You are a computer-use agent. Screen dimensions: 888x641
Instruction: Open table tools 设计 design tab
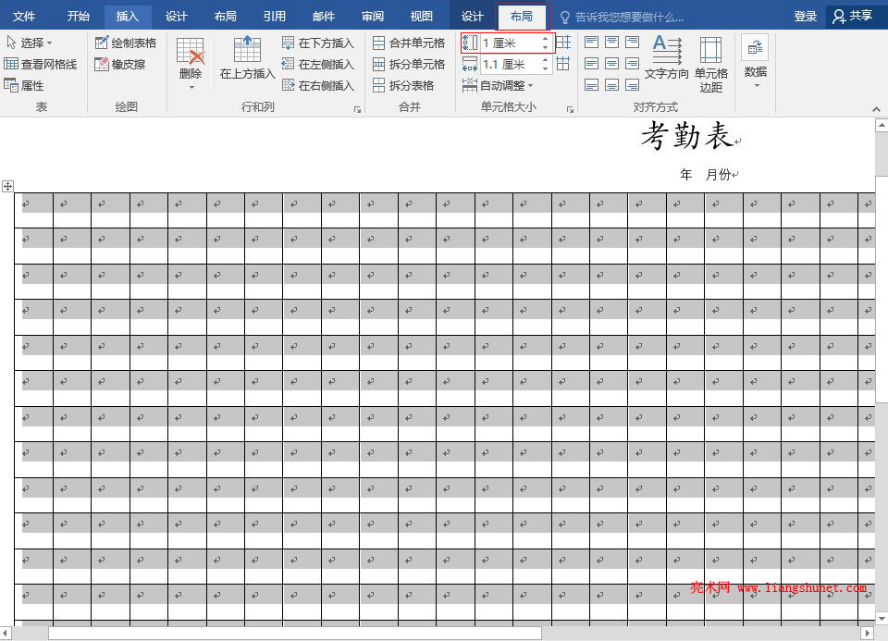point(473,16)
